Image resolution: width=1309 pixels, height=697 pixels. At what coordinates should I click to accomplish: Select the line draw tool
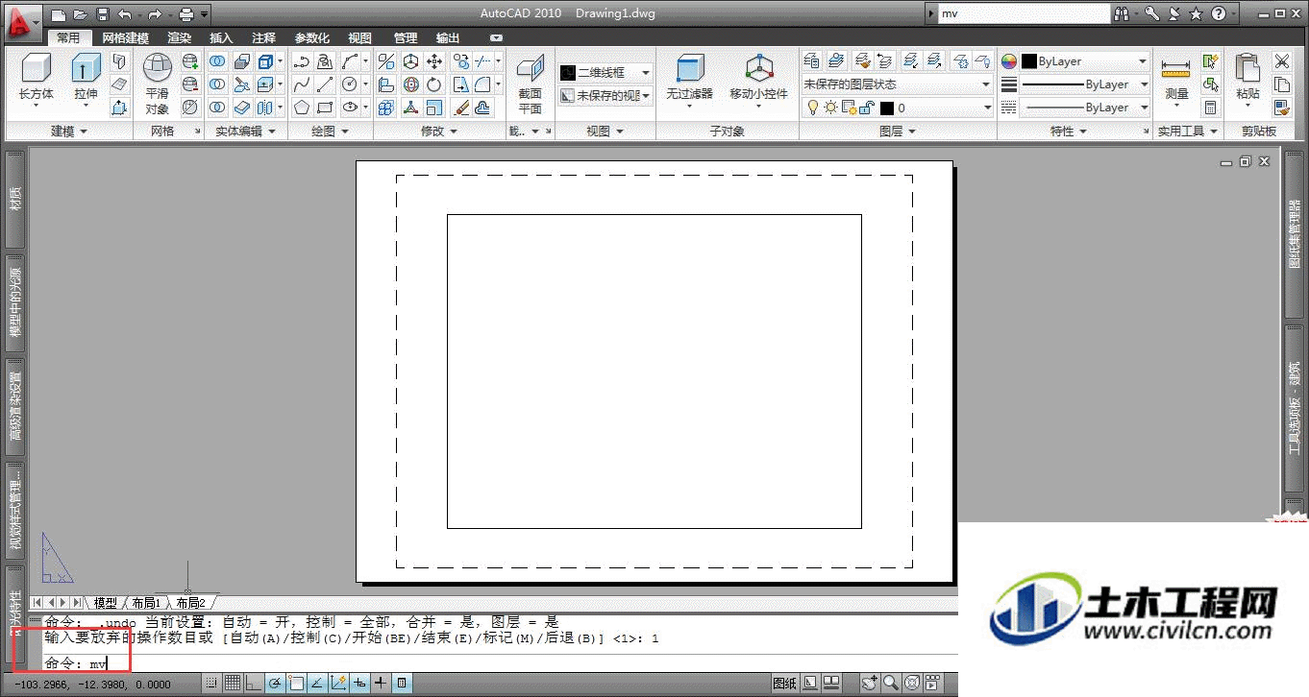326,84
